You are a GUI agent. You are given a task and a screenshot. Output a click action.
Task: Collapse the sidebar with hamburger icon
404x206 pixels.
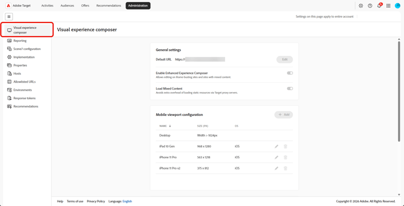point(9,17)
